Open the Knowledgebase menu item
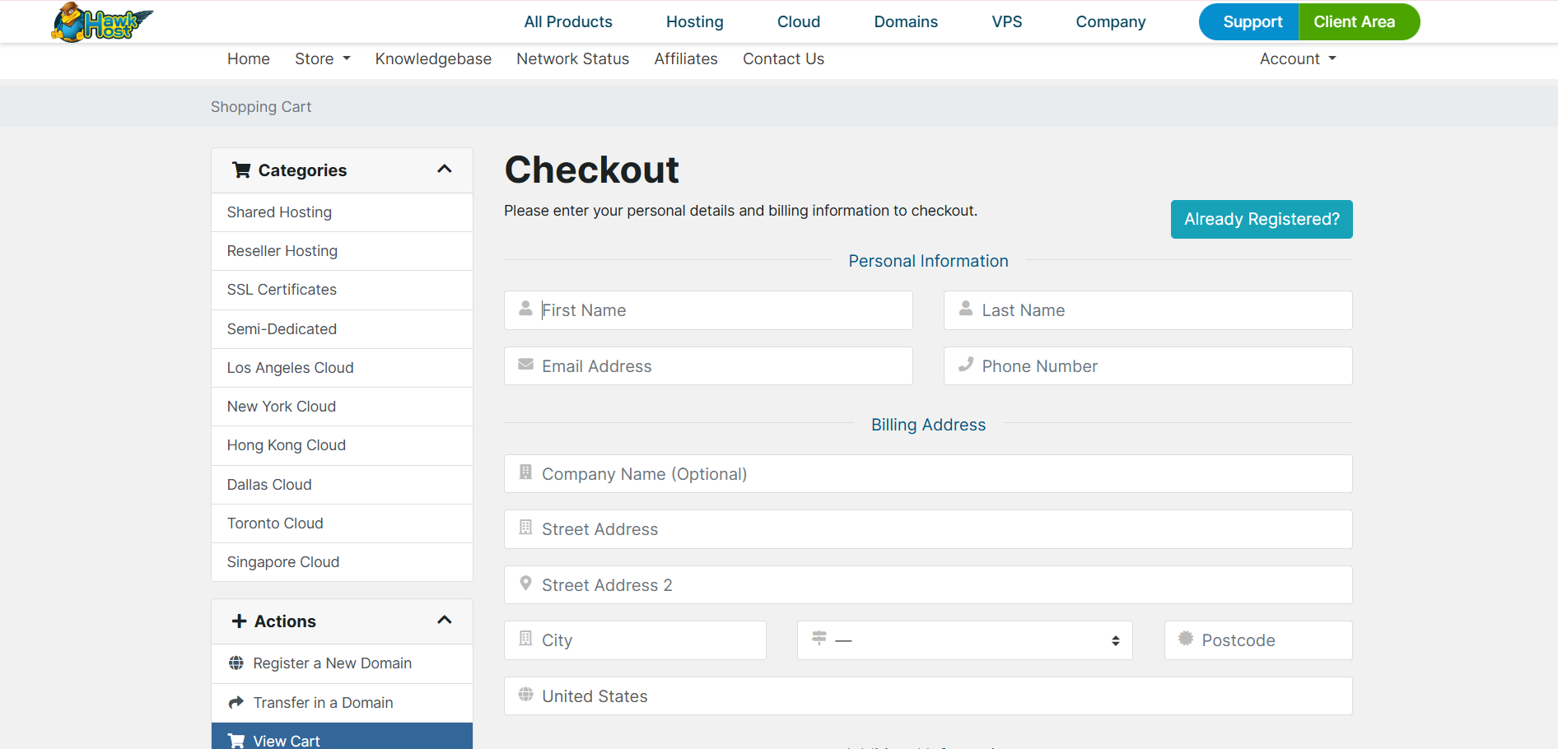The image size is (1558, 749). 433,59
